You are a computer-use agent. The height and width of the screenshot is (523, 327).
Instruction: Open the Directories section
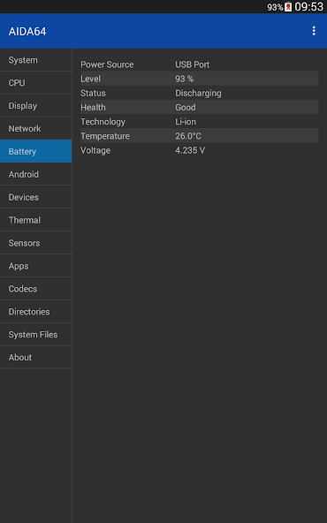35,312
